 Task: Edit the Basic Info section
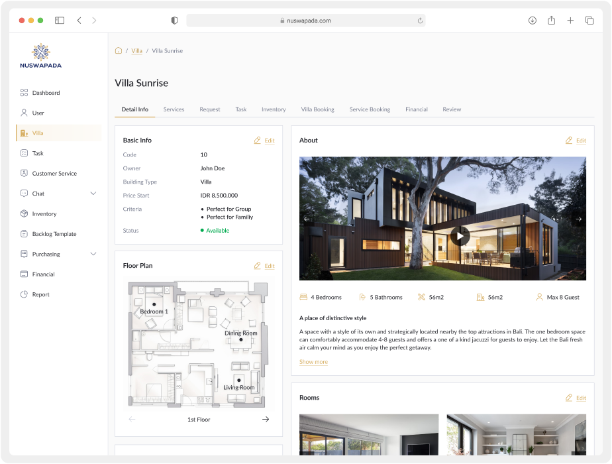pos(264,141)
